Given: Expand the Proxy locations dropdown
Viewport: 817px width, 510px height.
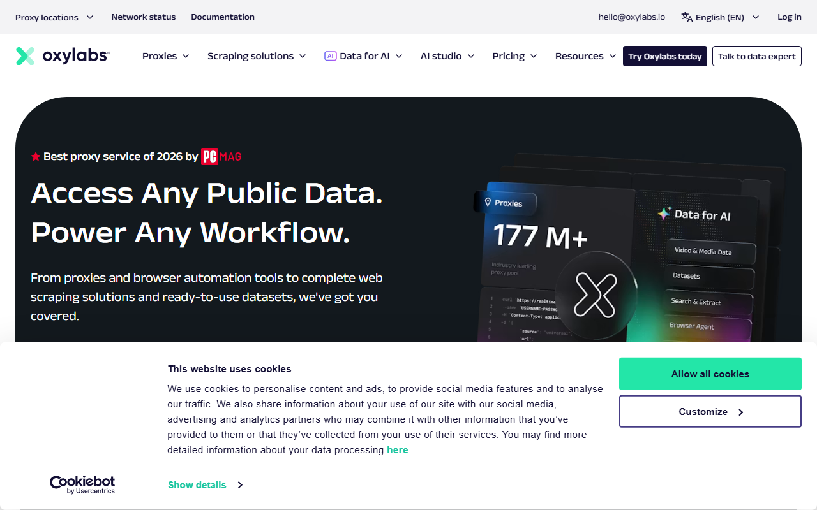Looking at the screenshot, I should click(x=54, y=17).
